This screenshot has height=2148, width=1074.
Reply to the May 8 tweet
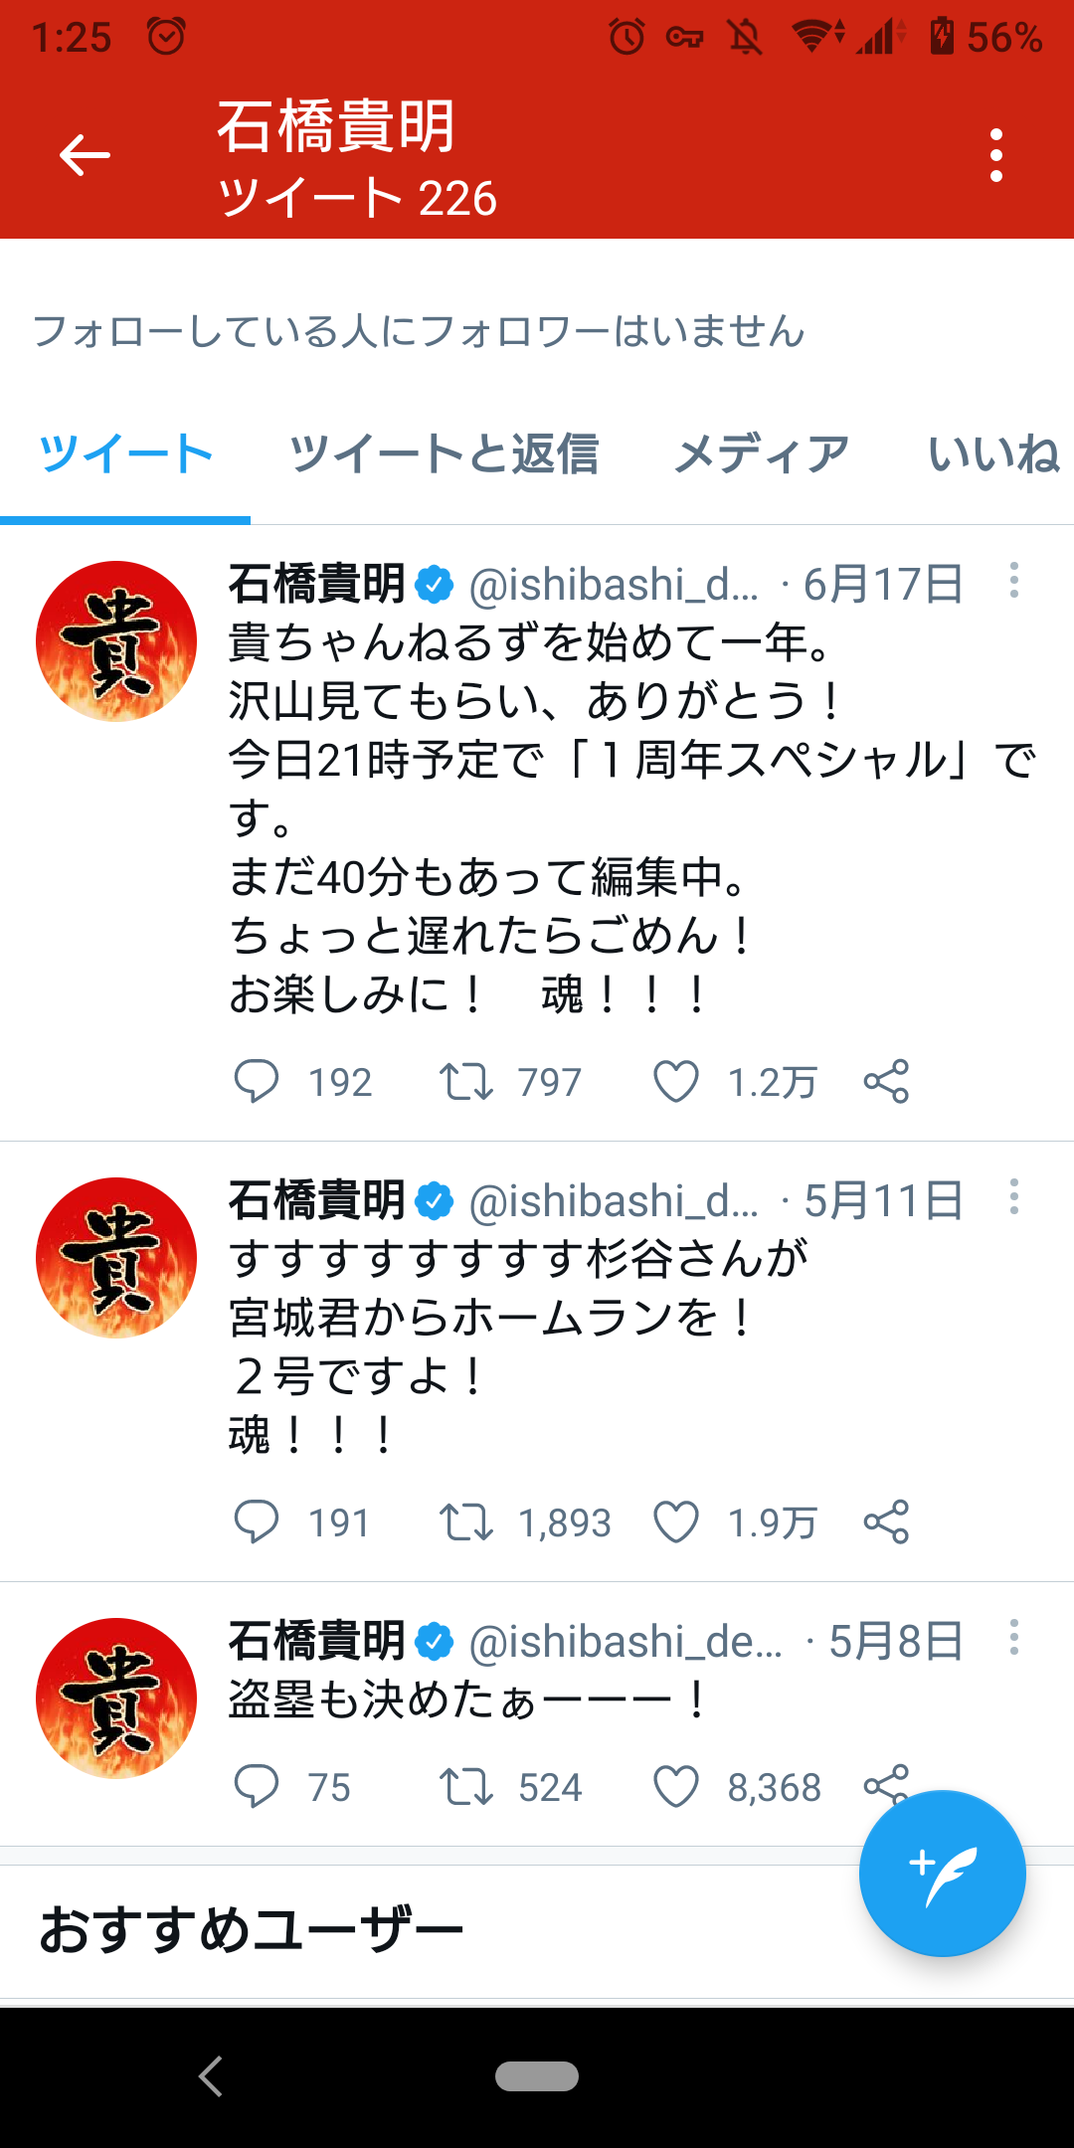click(257, 1787)
